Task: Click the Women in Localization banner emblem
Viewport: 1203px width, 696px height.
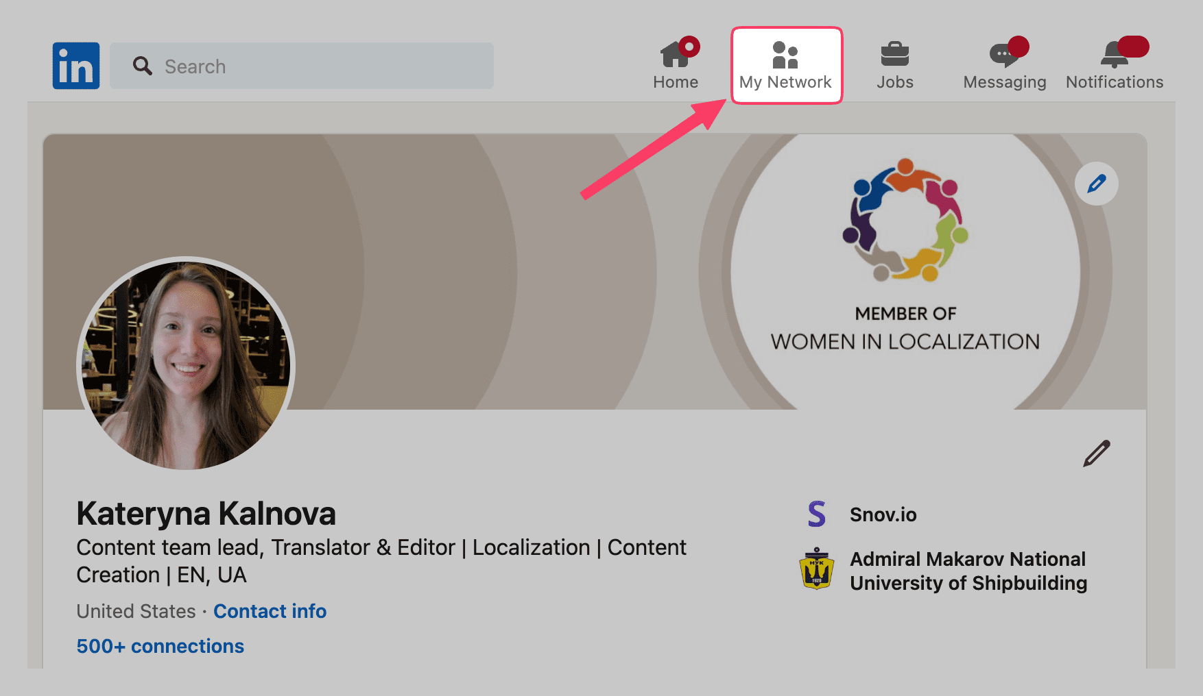Action: pyautogui.click(x=905, y=221)
